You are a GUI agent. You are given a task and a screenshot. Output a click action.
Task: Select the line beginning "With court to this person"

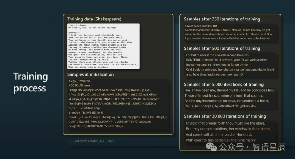coord(221,140)
